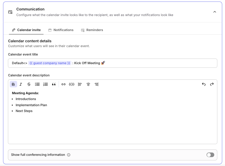Click the Kick Off Meeting title text

87,63
